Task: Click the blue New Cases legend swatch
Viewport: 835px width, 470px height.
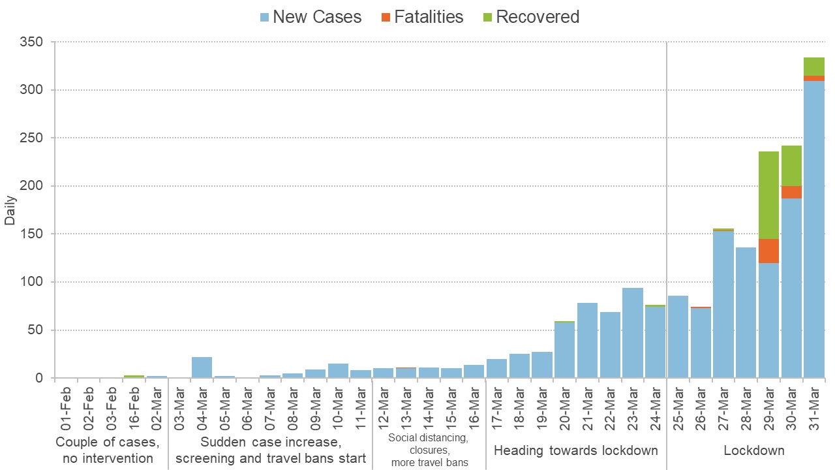Action: point(263,17)
